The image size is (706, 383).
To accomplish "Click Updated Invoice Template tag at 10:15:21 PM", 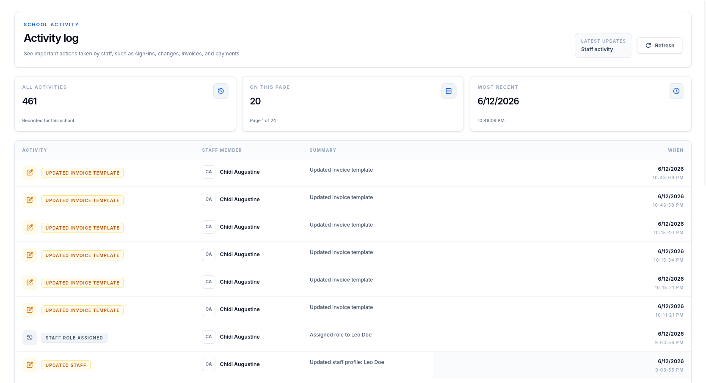I will 83,283.
